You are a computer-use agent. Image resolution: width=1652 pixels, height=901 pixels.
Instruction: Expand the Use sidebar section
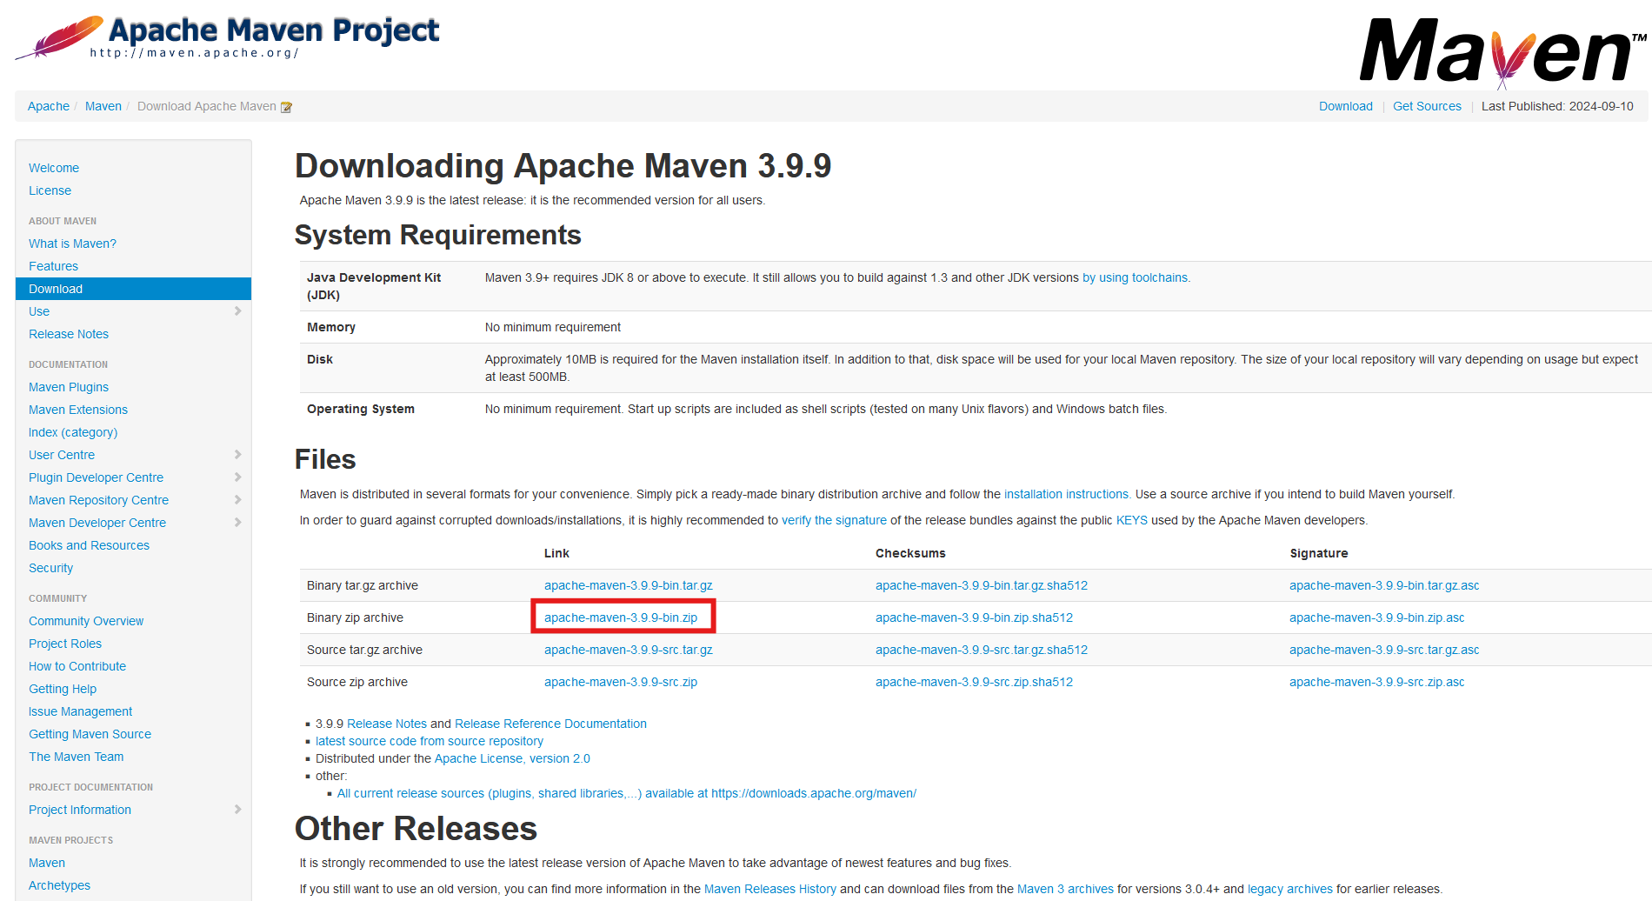click(237, 311)
